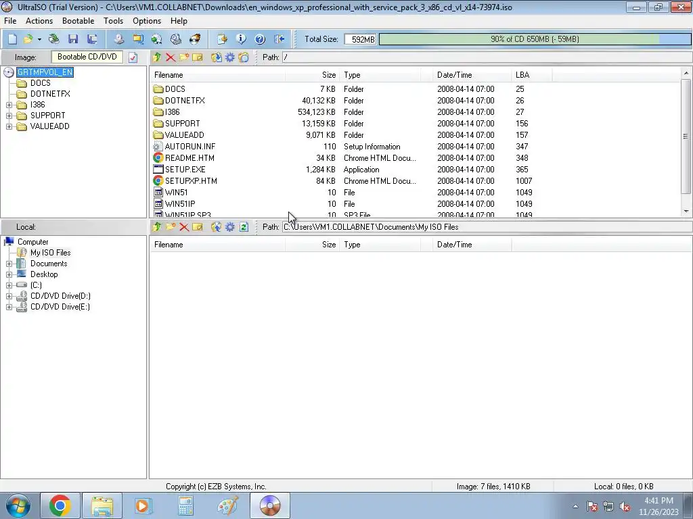
Task: Click the exit door icon in toolbar
Action: (x=279, y=39)
